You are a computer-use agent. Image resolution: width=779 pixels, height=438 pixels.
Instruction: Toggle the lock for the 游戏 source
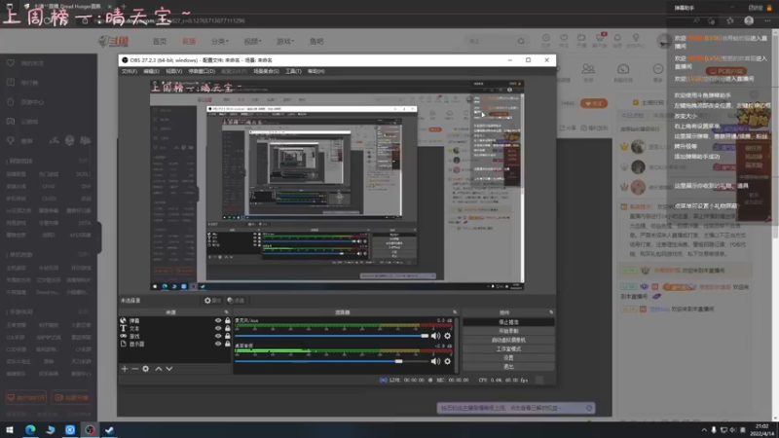[x=228, y=336]
